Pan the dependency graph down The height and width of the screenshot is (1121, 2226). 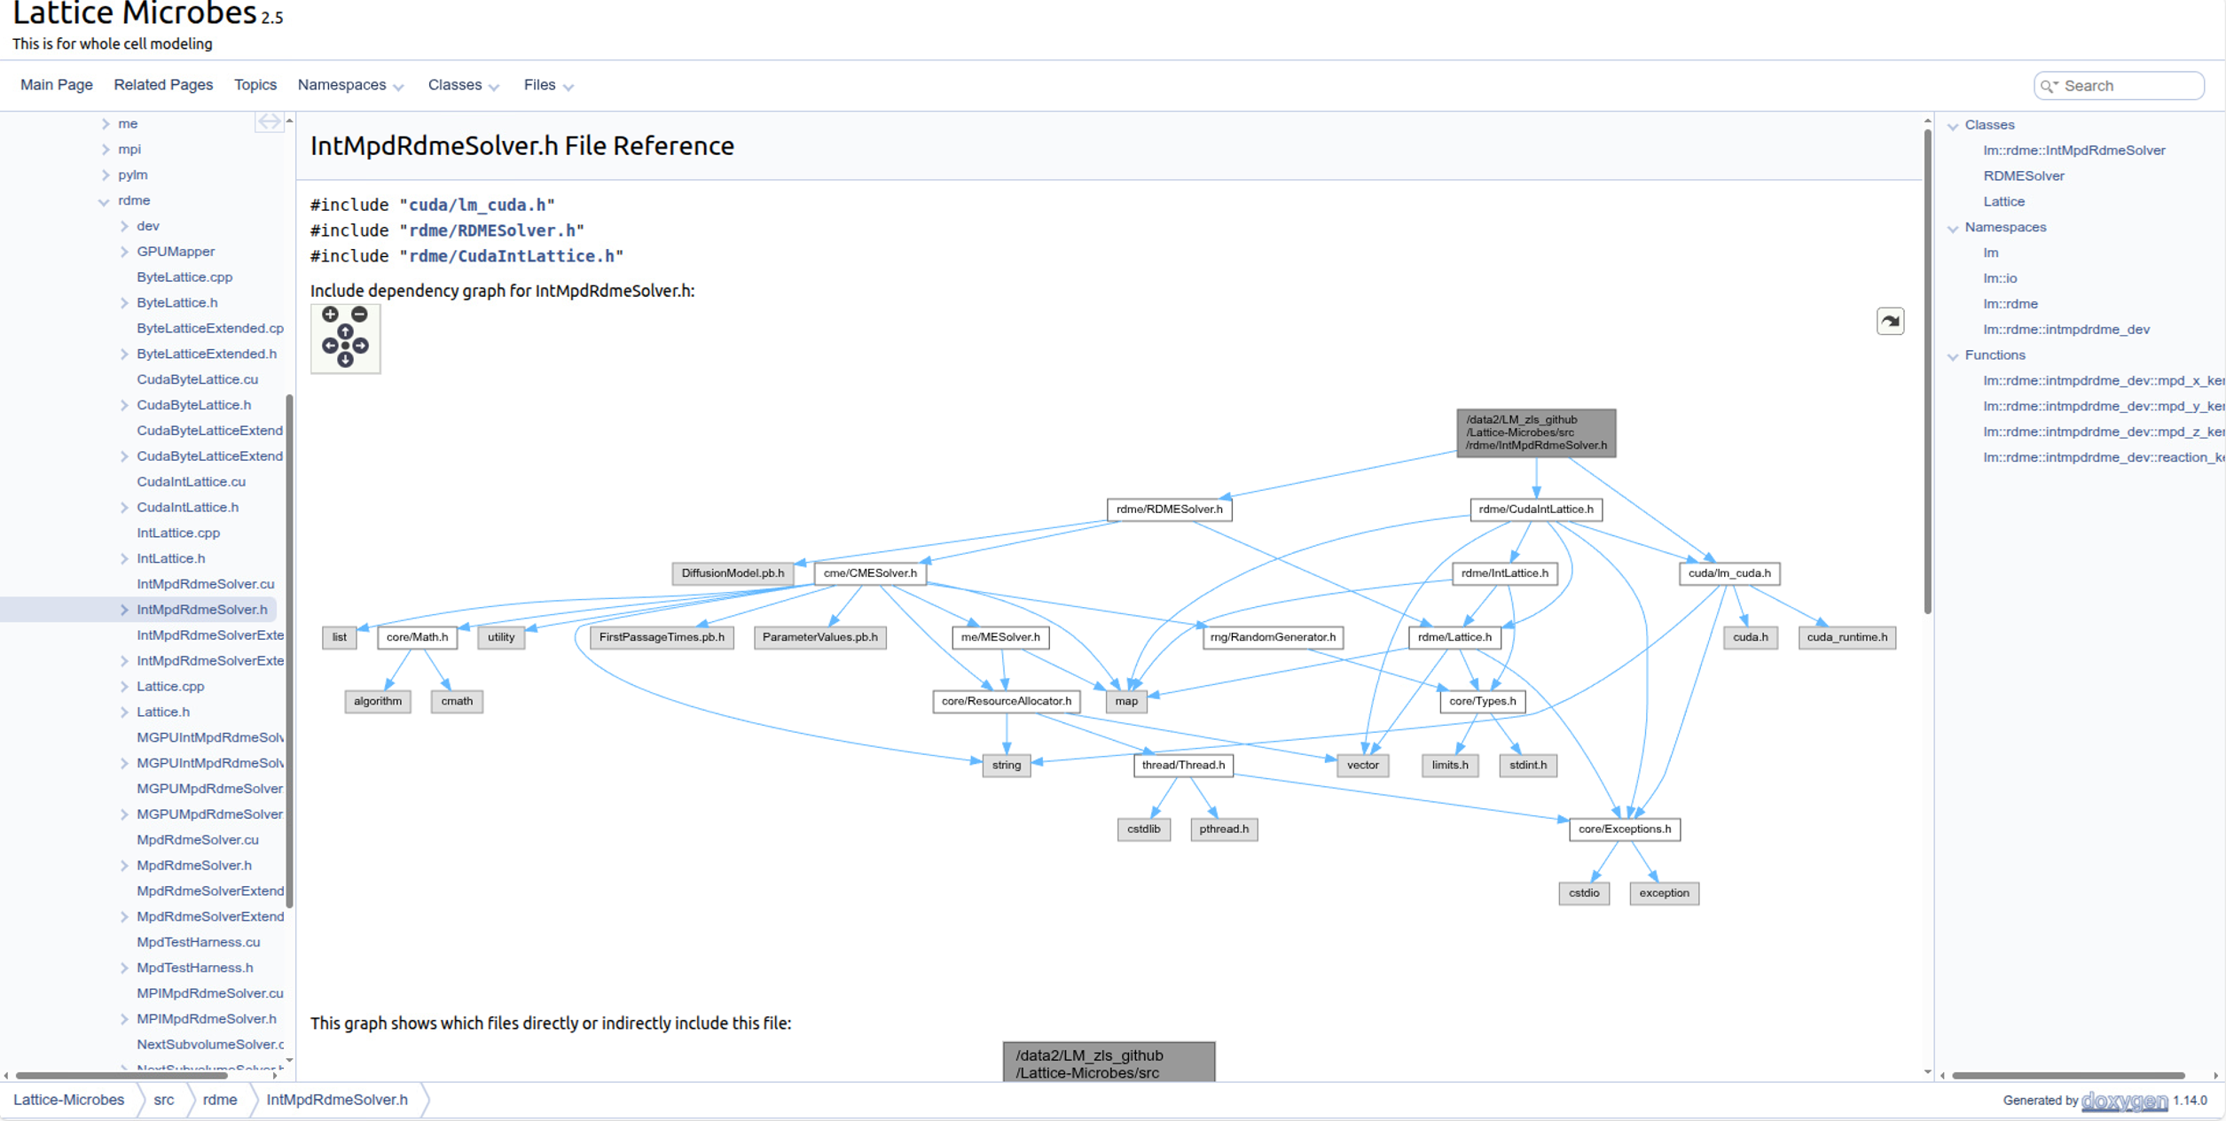click(345, 360)
